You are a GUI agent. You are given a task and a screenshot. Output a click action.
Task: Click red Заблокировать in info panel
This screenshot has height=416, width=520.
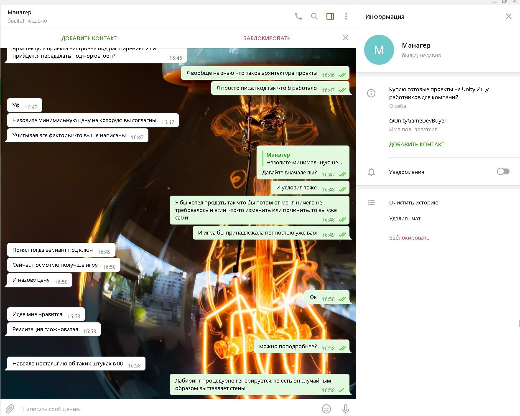click(409, 237)
